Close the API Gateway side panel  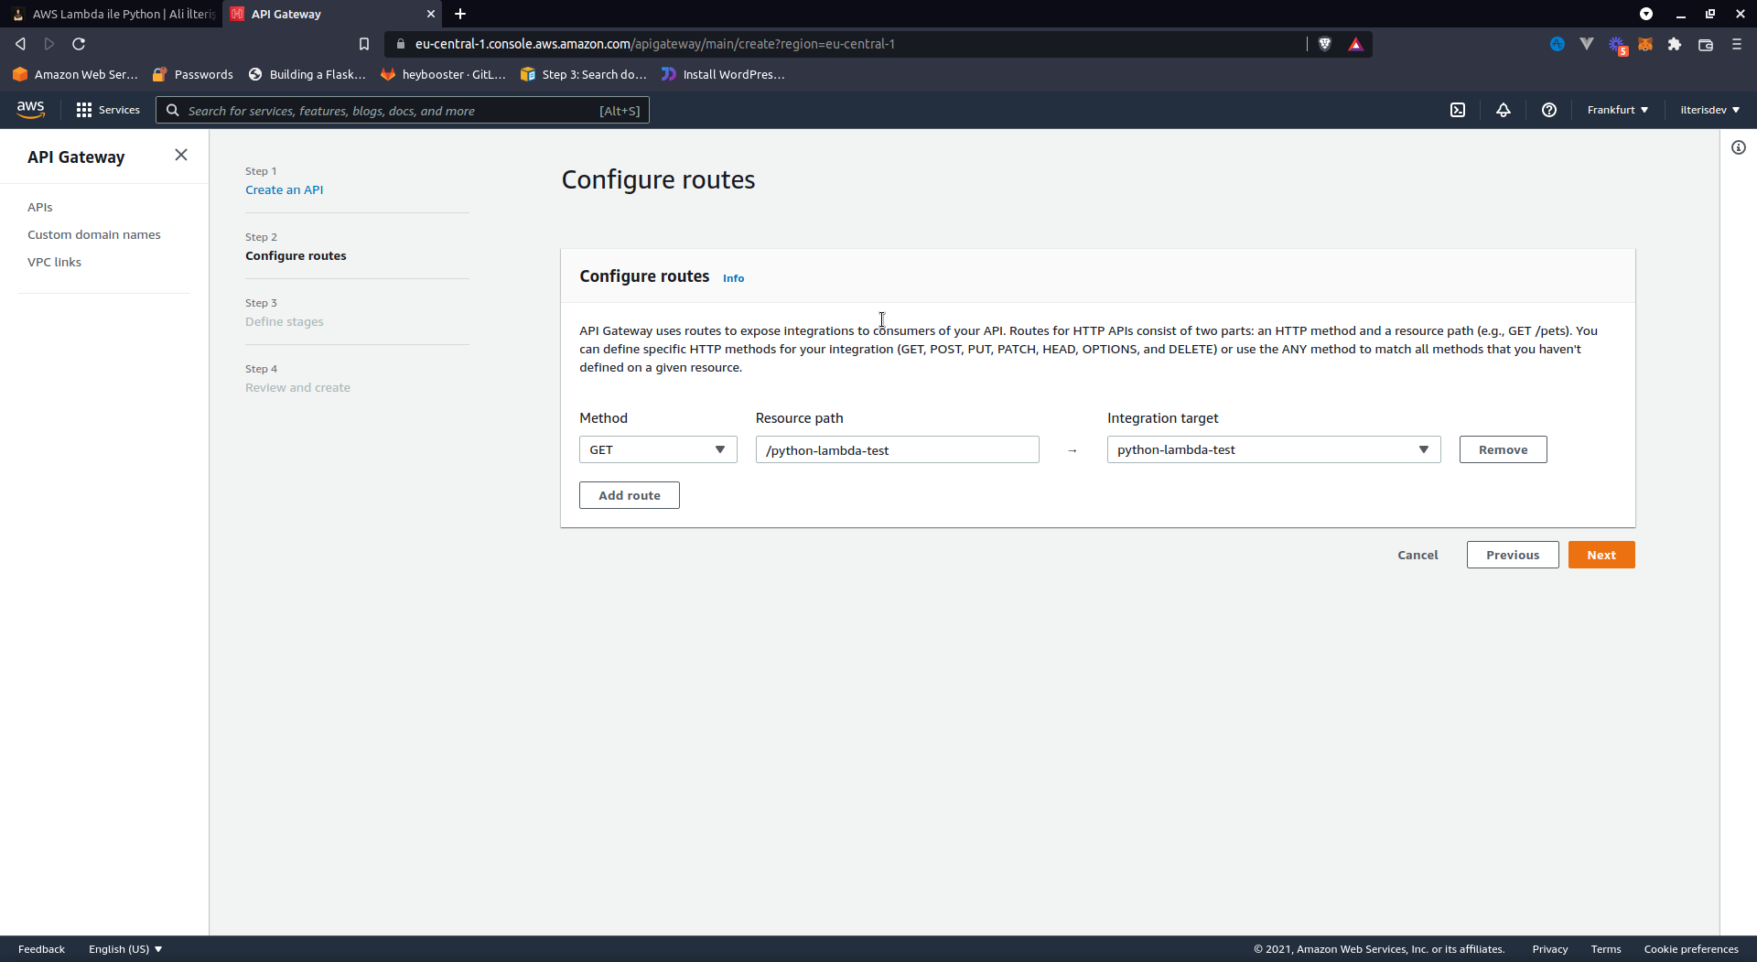pyautogui.click(x=181, y=155)
